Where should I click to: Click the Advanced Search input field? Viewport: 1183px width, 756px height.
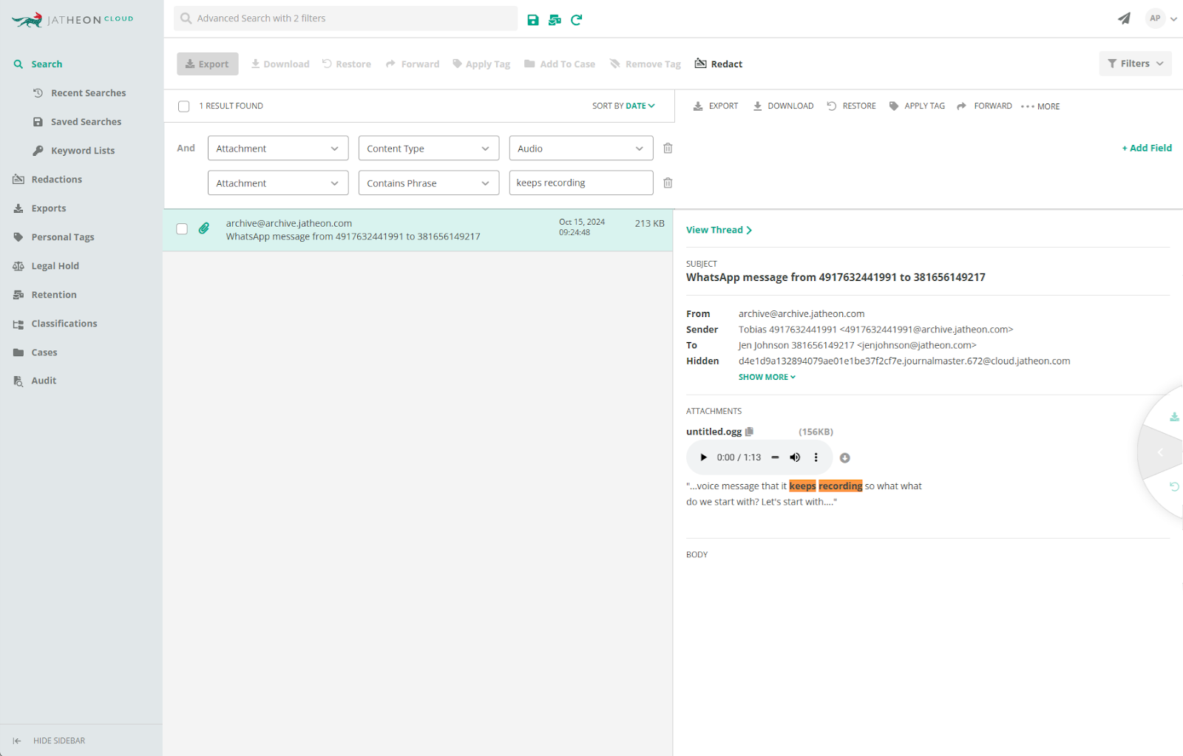pyautogui.click(x=346, y=18)
